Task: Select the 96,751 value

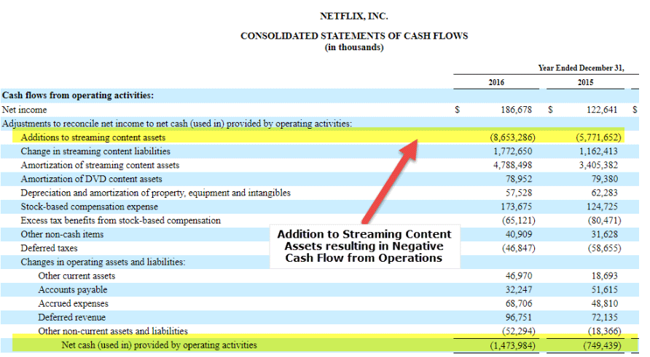Action: 519,317
